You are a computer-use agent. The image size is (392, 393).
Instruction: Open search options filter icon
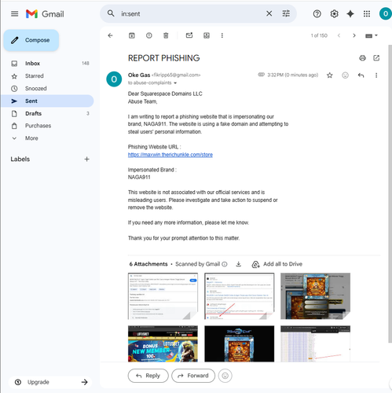(286, 13)
